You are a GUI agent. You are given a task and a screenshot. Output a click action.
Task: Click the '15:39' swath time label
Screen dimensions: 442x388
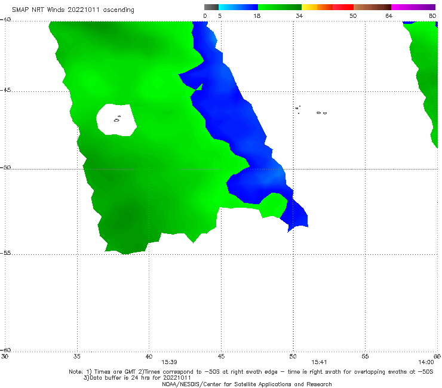coord(169,362)
